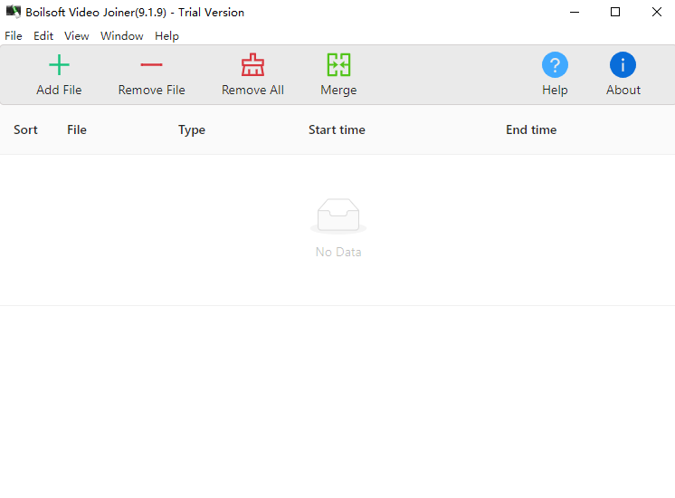Click the Boilsoft app icon in title bar
This screenshot has height=498, width=675.
(14, 12)
